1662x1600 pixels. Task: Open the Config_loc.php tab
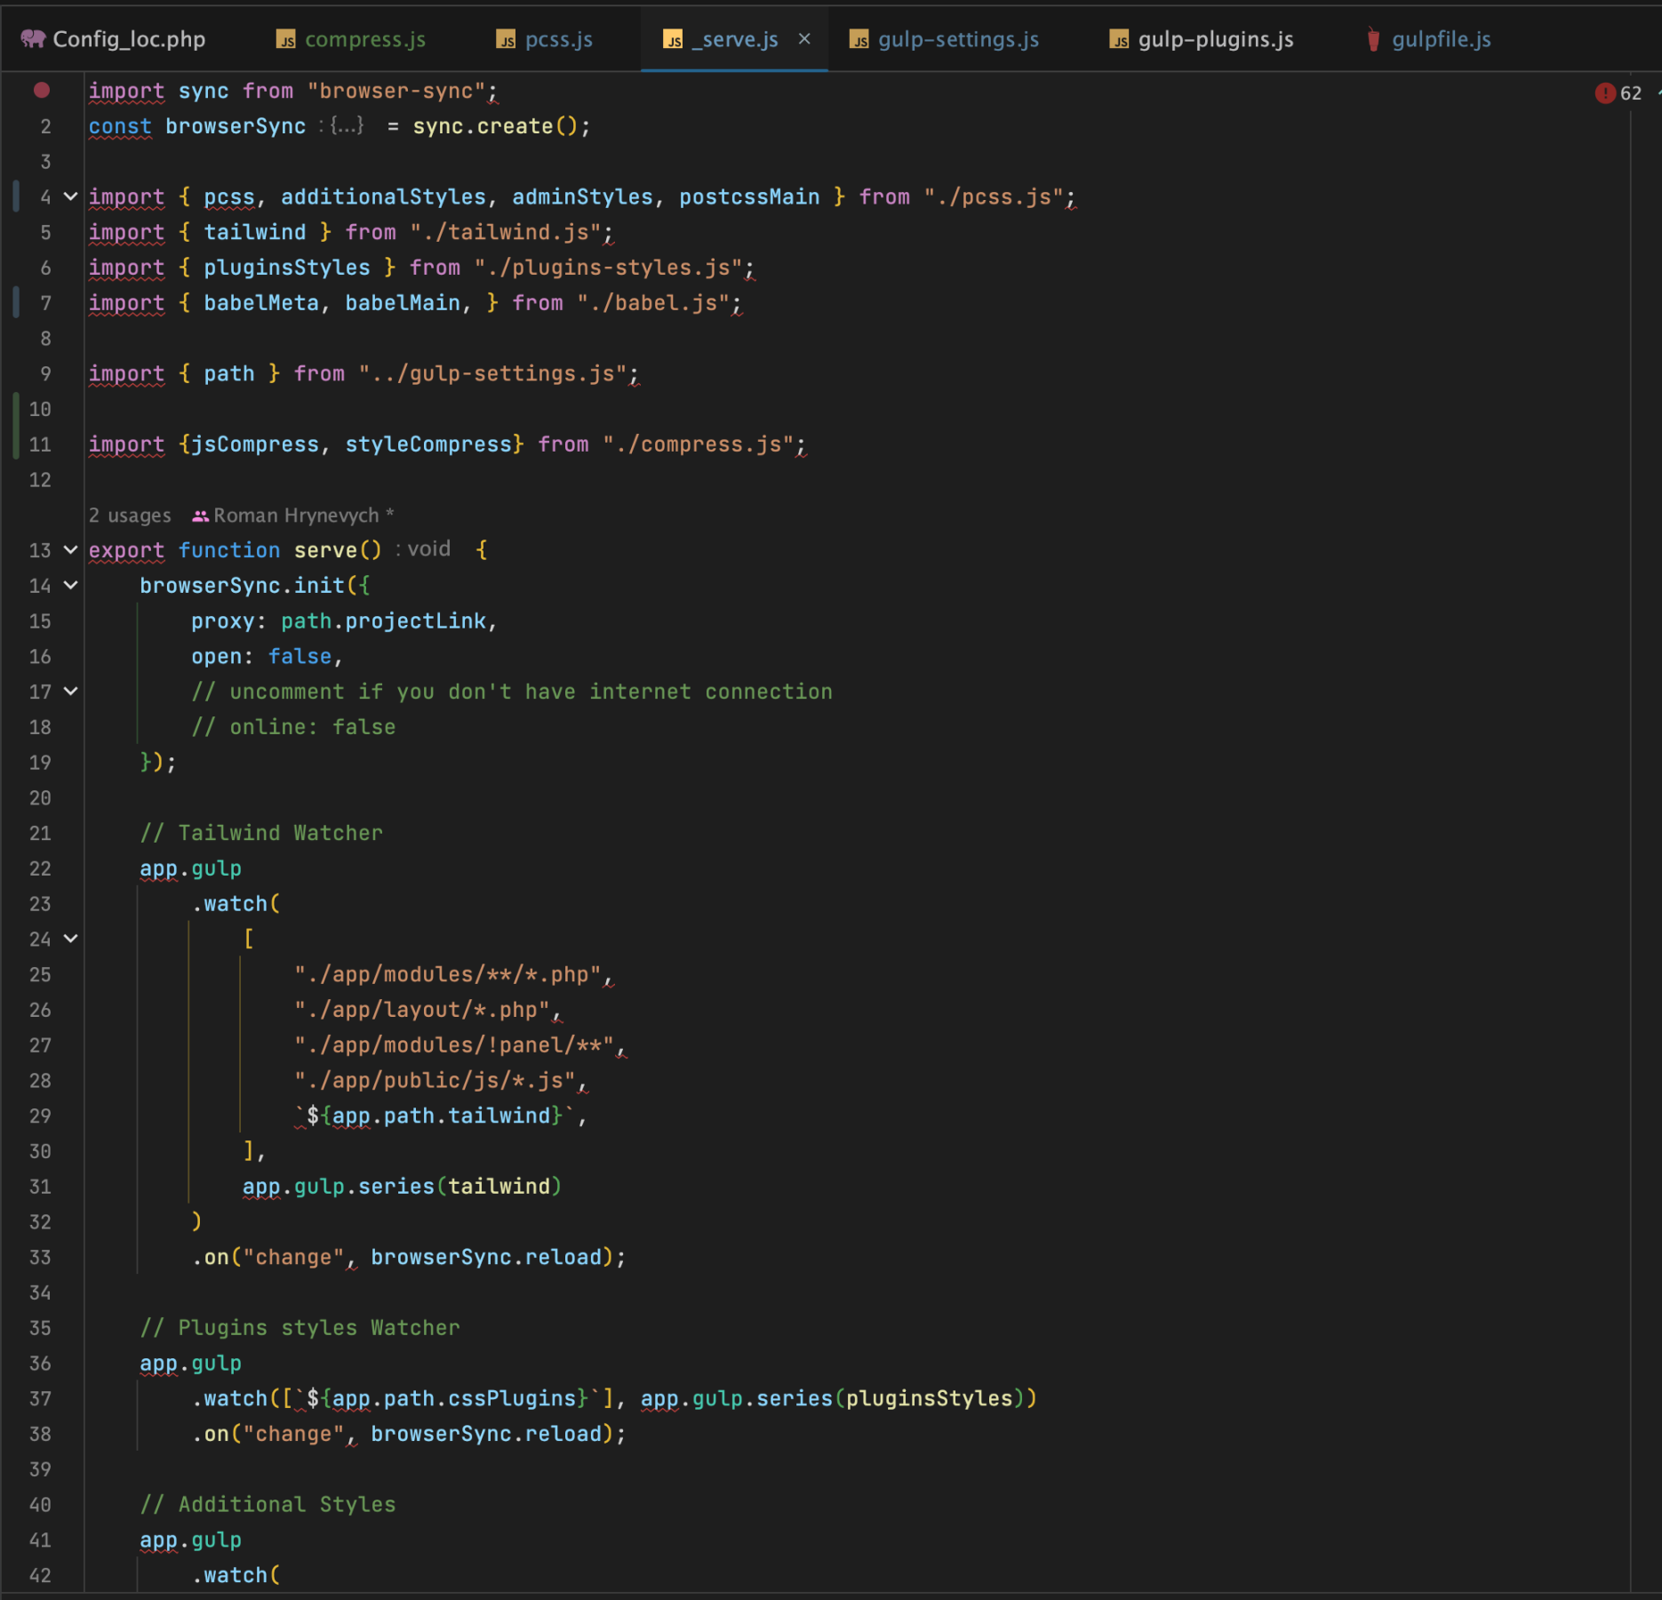pos(113,39)
